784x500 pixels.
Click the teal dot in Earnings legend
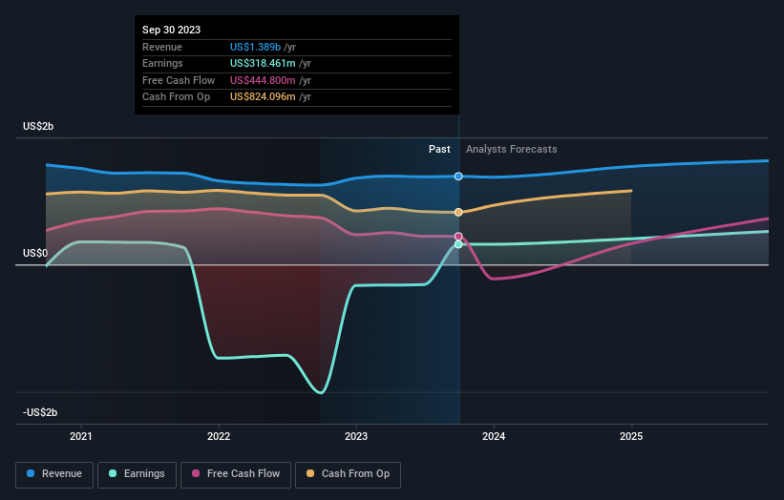pyautogui.click(x=113, y=473)
